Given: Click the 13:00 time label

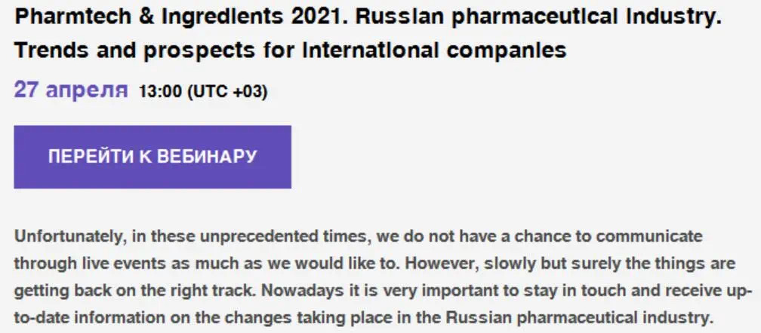Looking at the screenshot, I should (160, 91).
